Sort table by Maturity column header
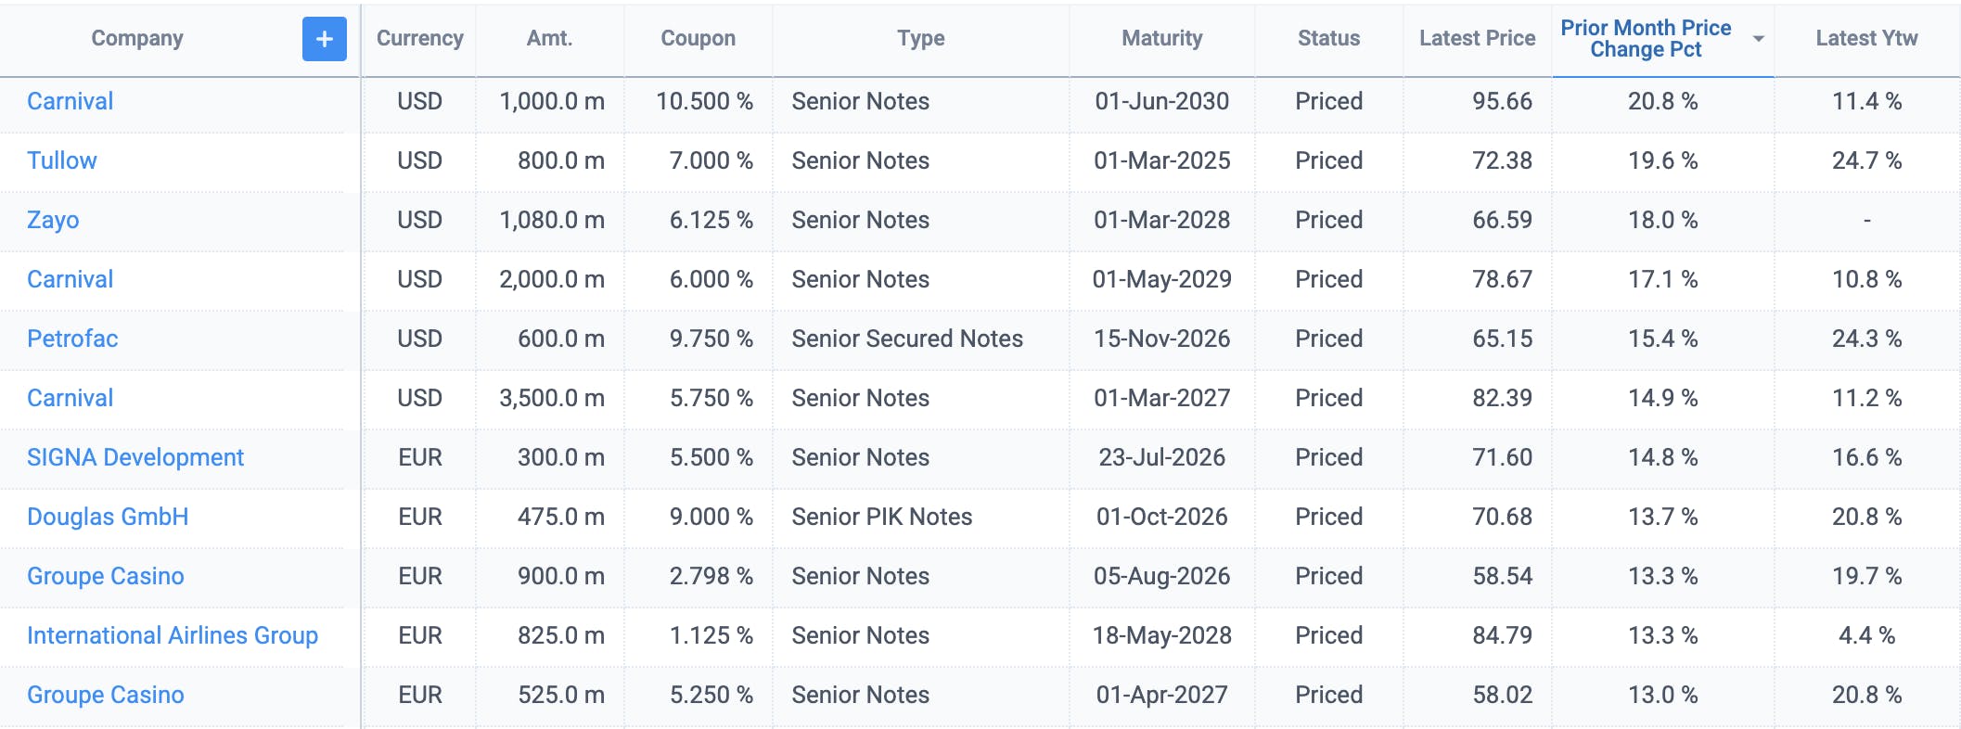Image resolution: width=1961 pixels, height=729 pixels. 1161,38
